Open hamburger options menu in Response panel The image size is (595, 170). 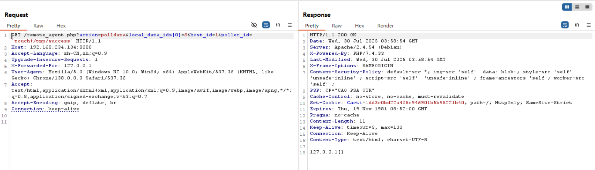[589, 25]
